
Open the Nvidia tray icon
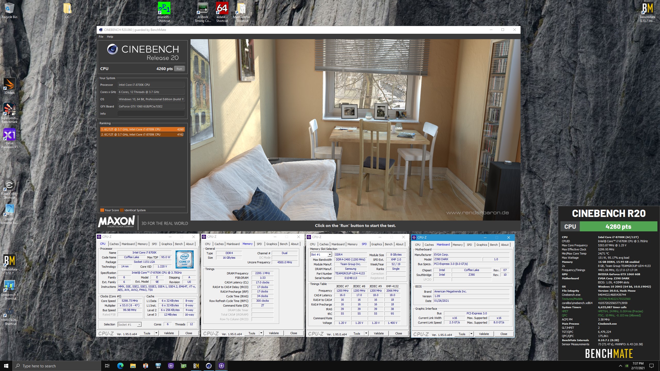[627, 366]
